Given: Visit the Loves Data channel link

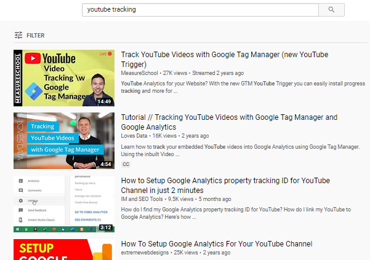Looking at the screenshot, I should click(134, 136).
